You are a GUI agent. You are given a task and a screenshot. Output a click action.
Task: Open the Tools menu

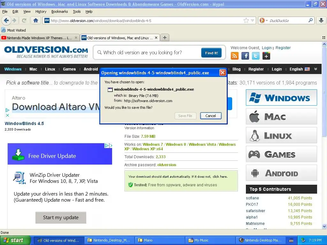[77, 11]
